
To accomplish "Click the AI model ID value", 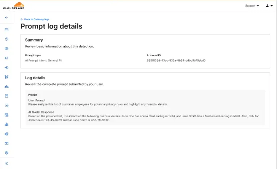I will (x=176, y=61).
